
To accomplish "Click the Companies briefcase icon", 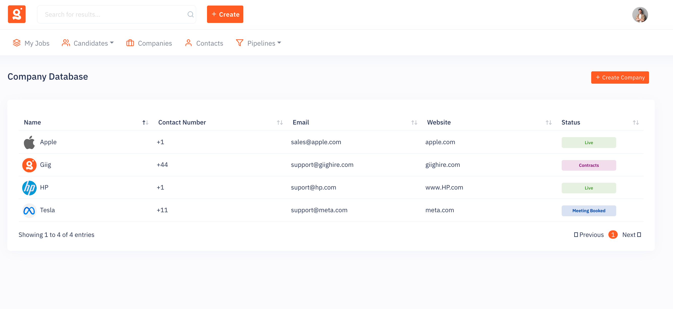I will pos(130,43).
